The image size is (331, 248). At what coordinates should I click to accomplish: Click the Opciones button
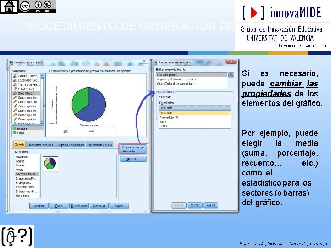[x=133, y=159]
